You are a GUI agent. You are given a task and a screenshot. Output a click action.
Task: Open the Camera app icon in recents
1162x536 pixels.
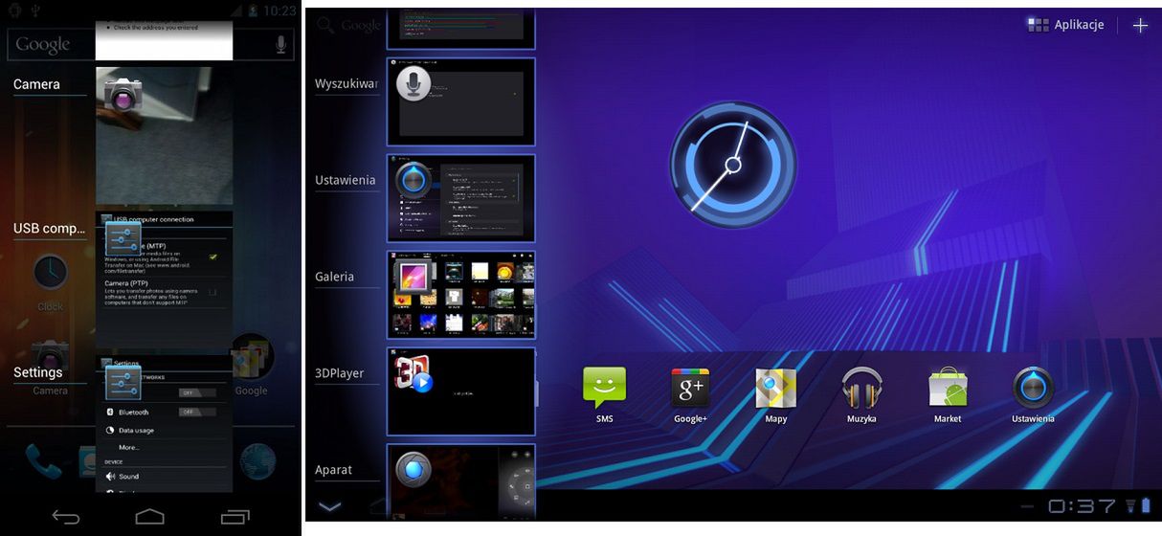pos(123,93)
